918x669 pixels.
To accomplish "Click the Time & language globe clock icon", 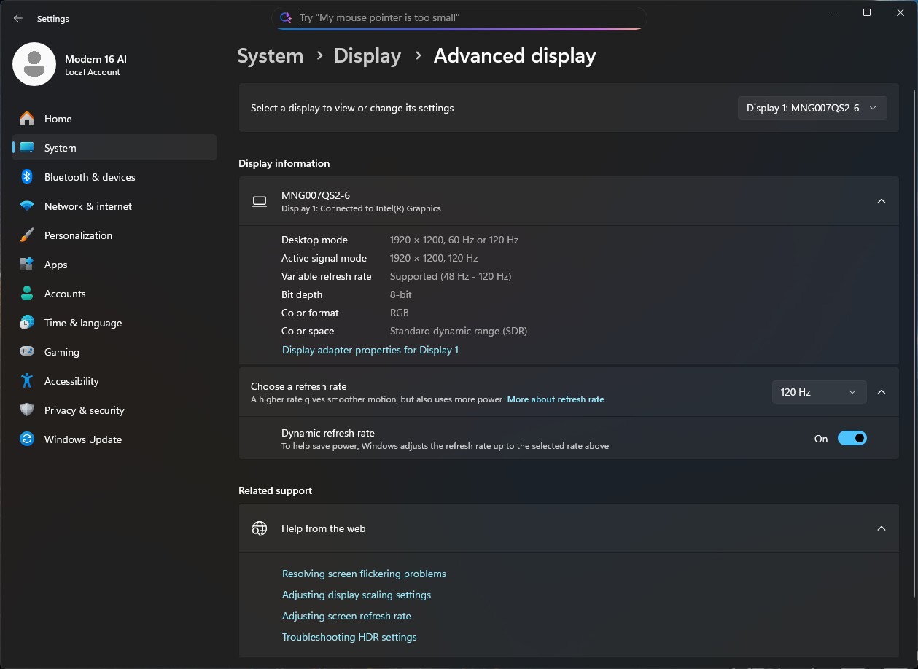I will click(27, 323).
